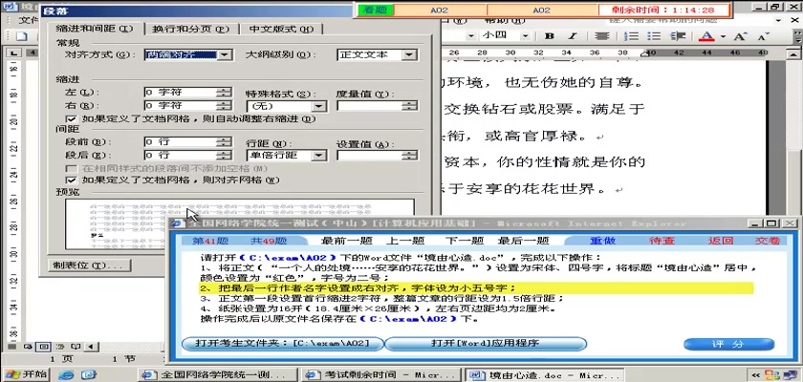Open the 开始 Start menu
The image size is (803, 382).
click(x=25, y=373)
